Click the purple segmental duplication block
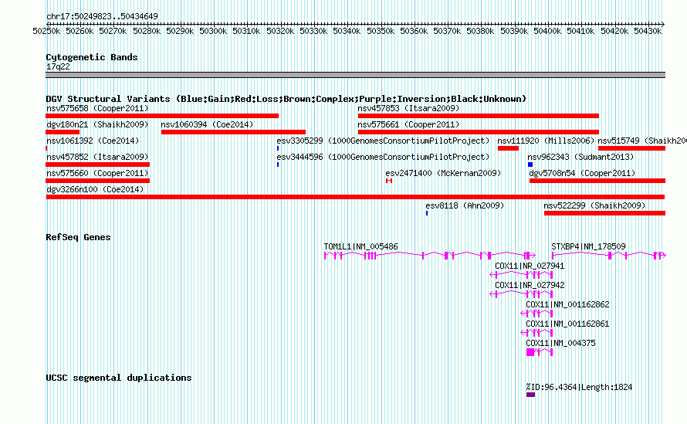 tap(530, 395)
